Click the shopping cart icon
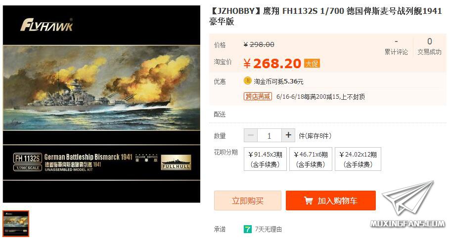The image size is (450, 241). tap(309, 201)
